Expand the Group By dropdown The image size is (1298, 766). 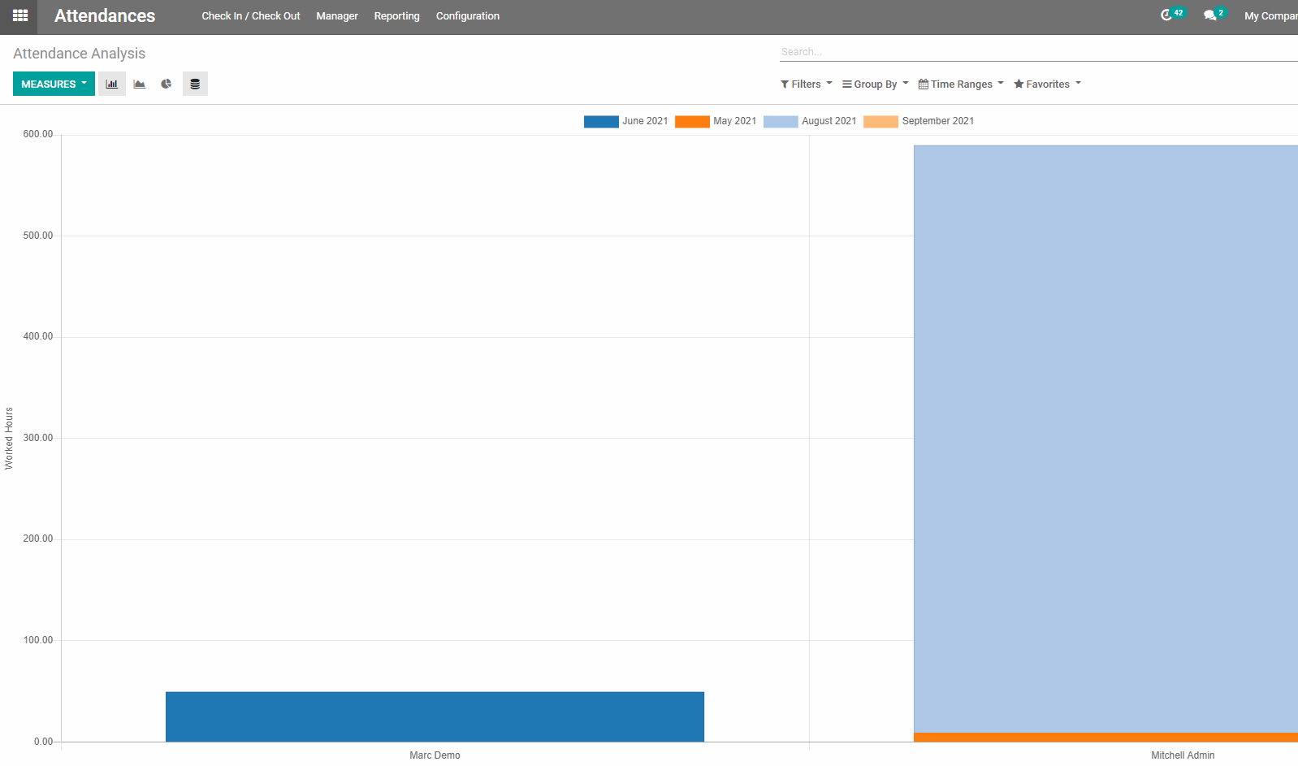click(x=876, y=84)
